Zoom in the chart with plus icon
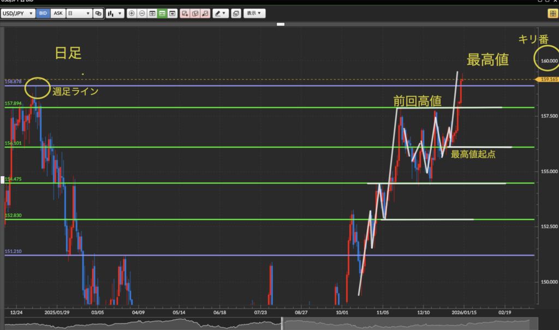This screenshot has height=330, width=559. (132, 14)
